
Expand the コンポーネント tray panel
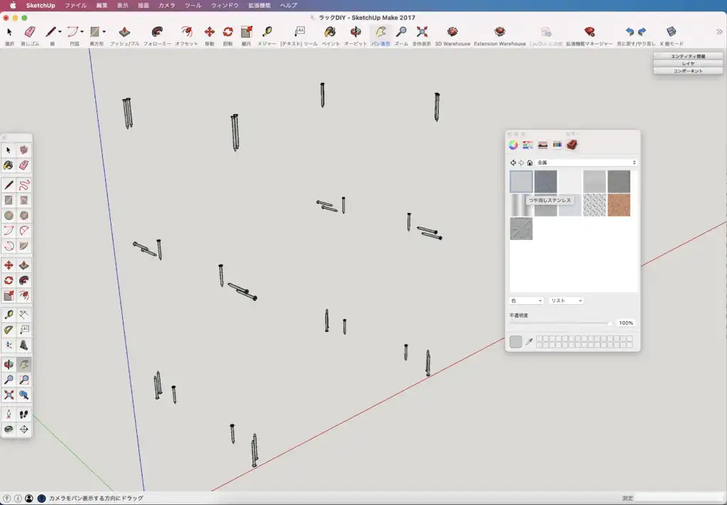pyautogui.click(x=688, y=71)
